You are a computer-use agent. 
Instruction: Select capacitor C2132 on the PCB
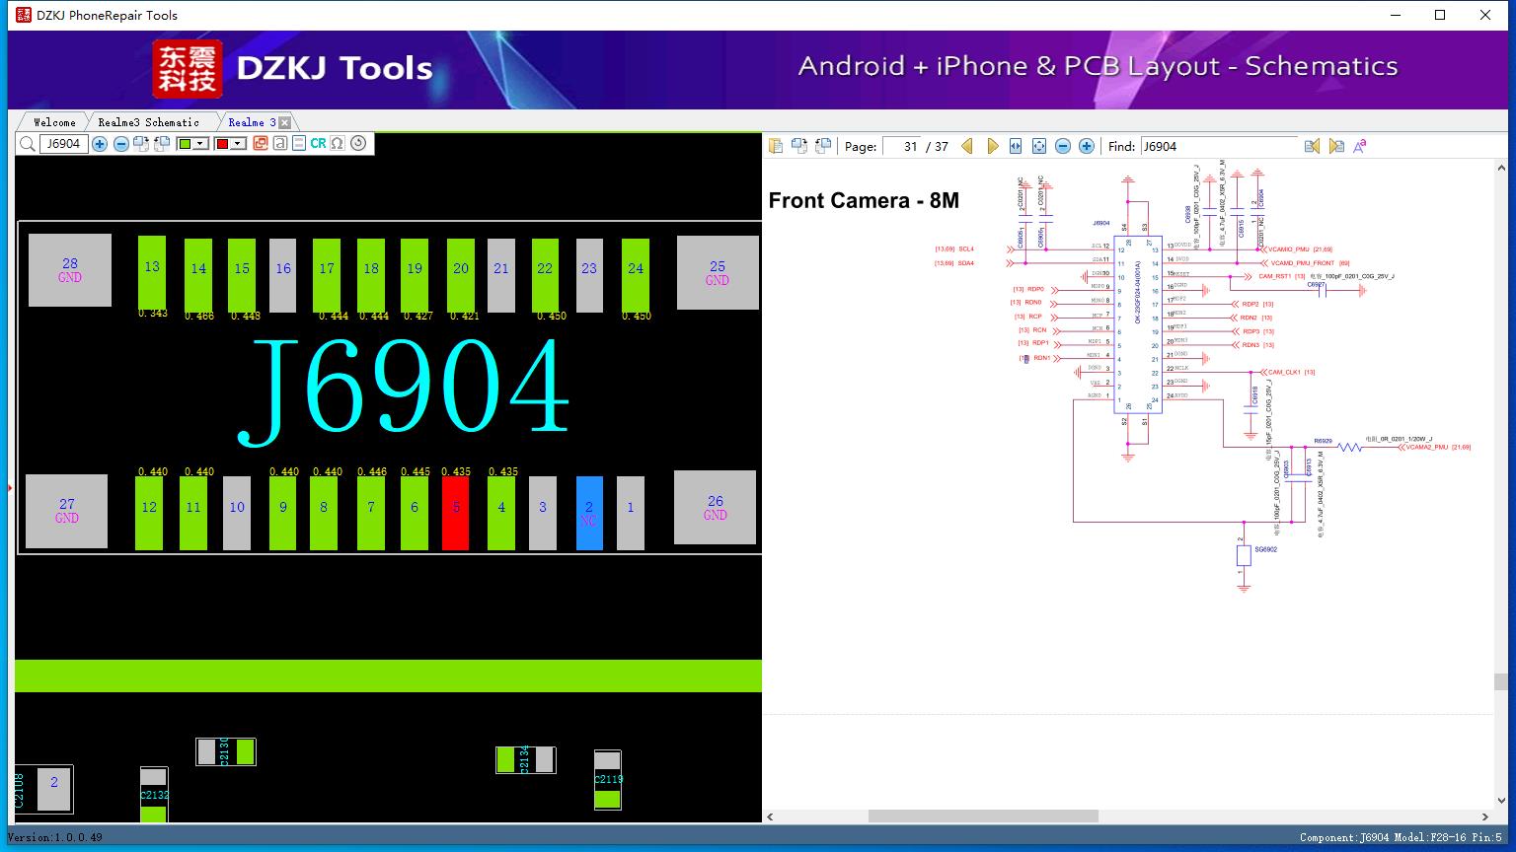[x=154, y=795]
